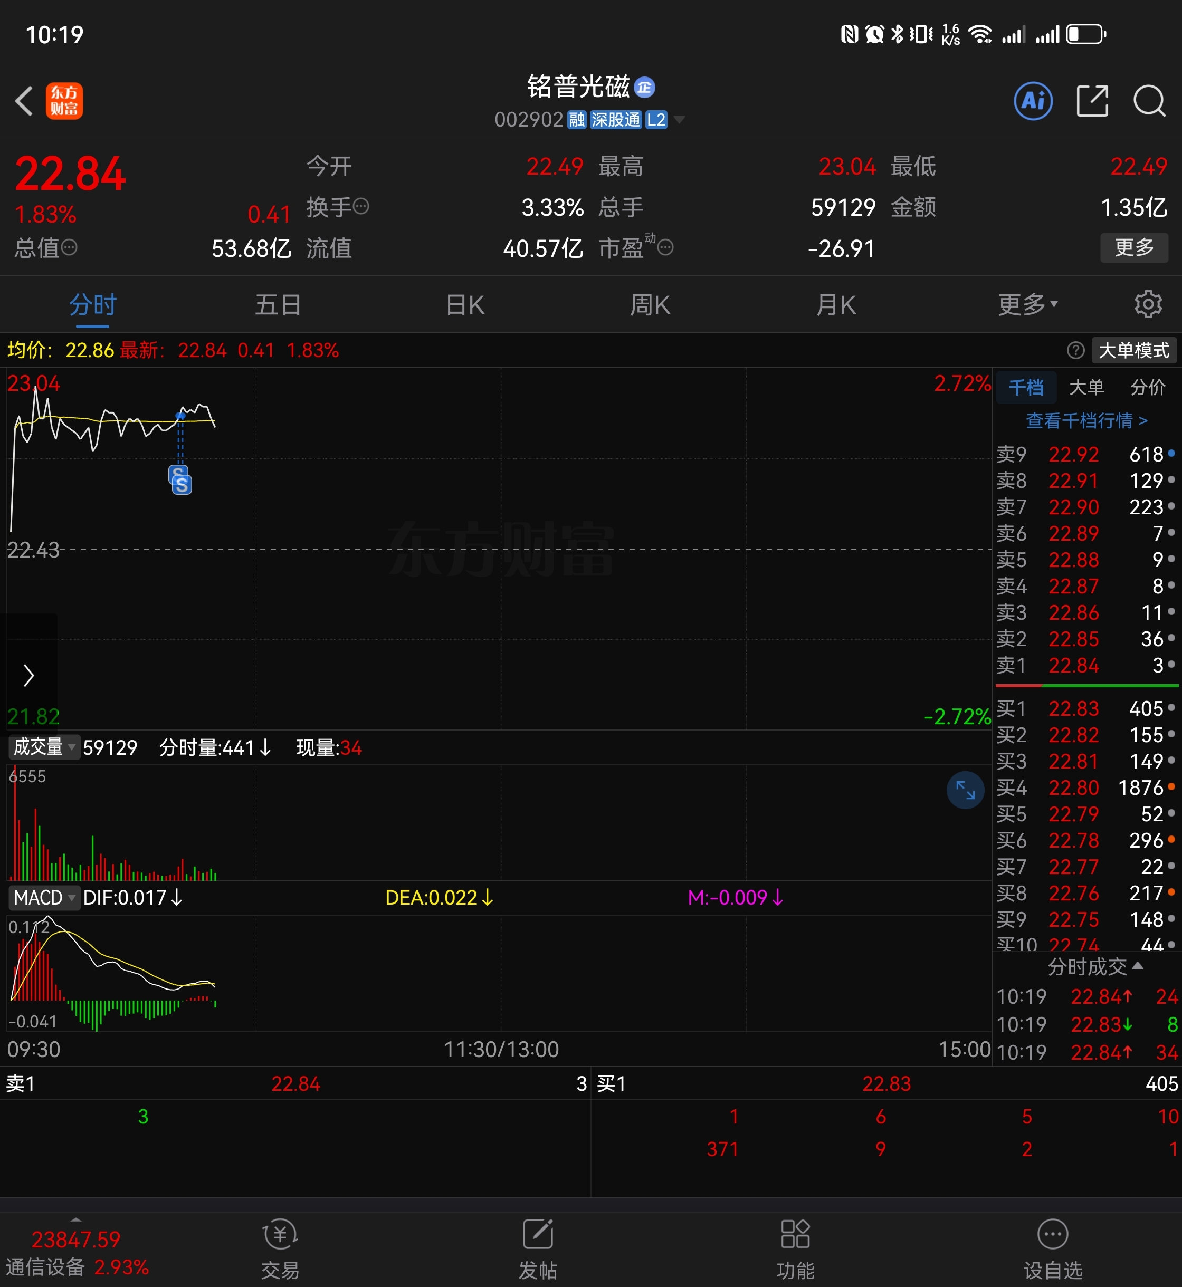Open the search magnifier icon
This screenshot has width=1182, height=1287.
tap(1149, 101)
